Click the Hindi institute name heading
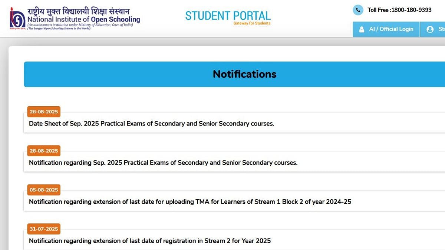 coord(78,10)
